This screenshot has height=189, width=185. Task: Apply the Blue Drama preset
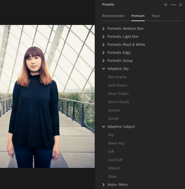117,77
